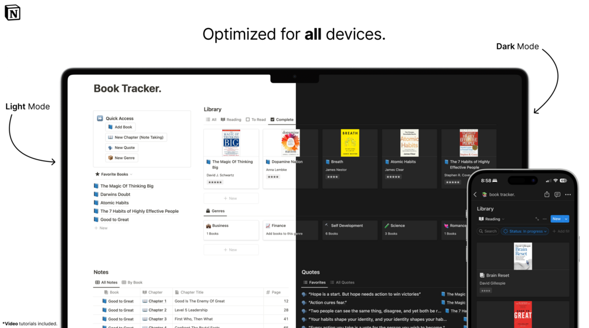Viewport: 589px width, 328px height.
Task: Add new book with Library New button
Action: (231, 198)
